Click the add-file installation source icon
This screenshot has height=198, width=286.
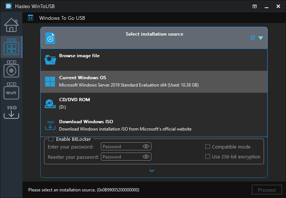pos(50,38)
